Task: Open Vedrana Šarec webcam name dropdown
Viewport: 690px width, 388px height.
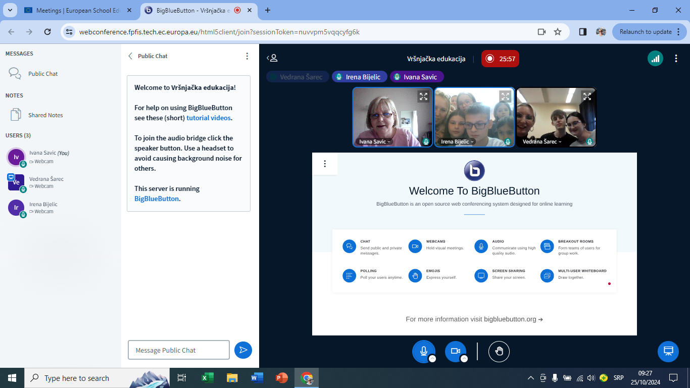Action: 542,141
